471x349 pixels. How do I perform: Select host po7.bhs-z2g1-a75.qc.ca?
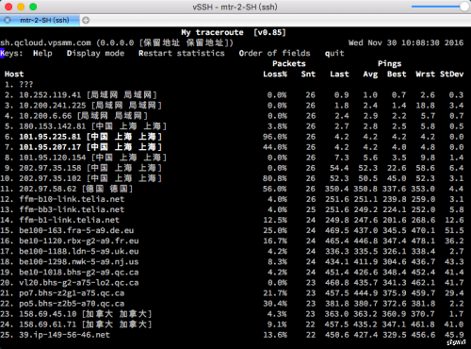[72, 293]
